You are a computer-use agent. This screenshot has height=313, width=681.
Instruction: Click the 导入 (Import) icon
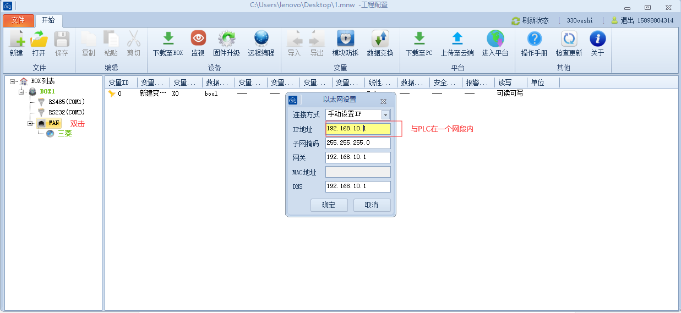pos(295,39)
